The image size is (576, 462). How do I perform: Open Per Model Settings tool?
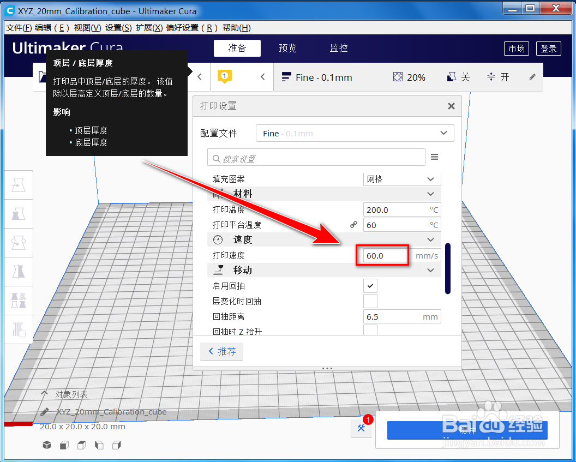click(x=19, y=301)
